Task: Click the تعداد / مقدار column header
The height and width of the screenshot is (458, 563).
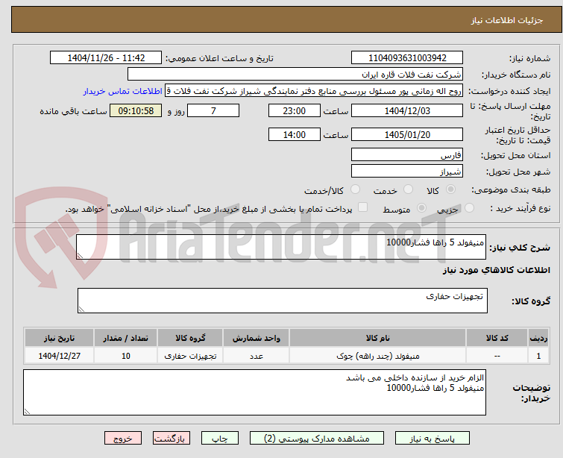Action: tap(125, 338)
